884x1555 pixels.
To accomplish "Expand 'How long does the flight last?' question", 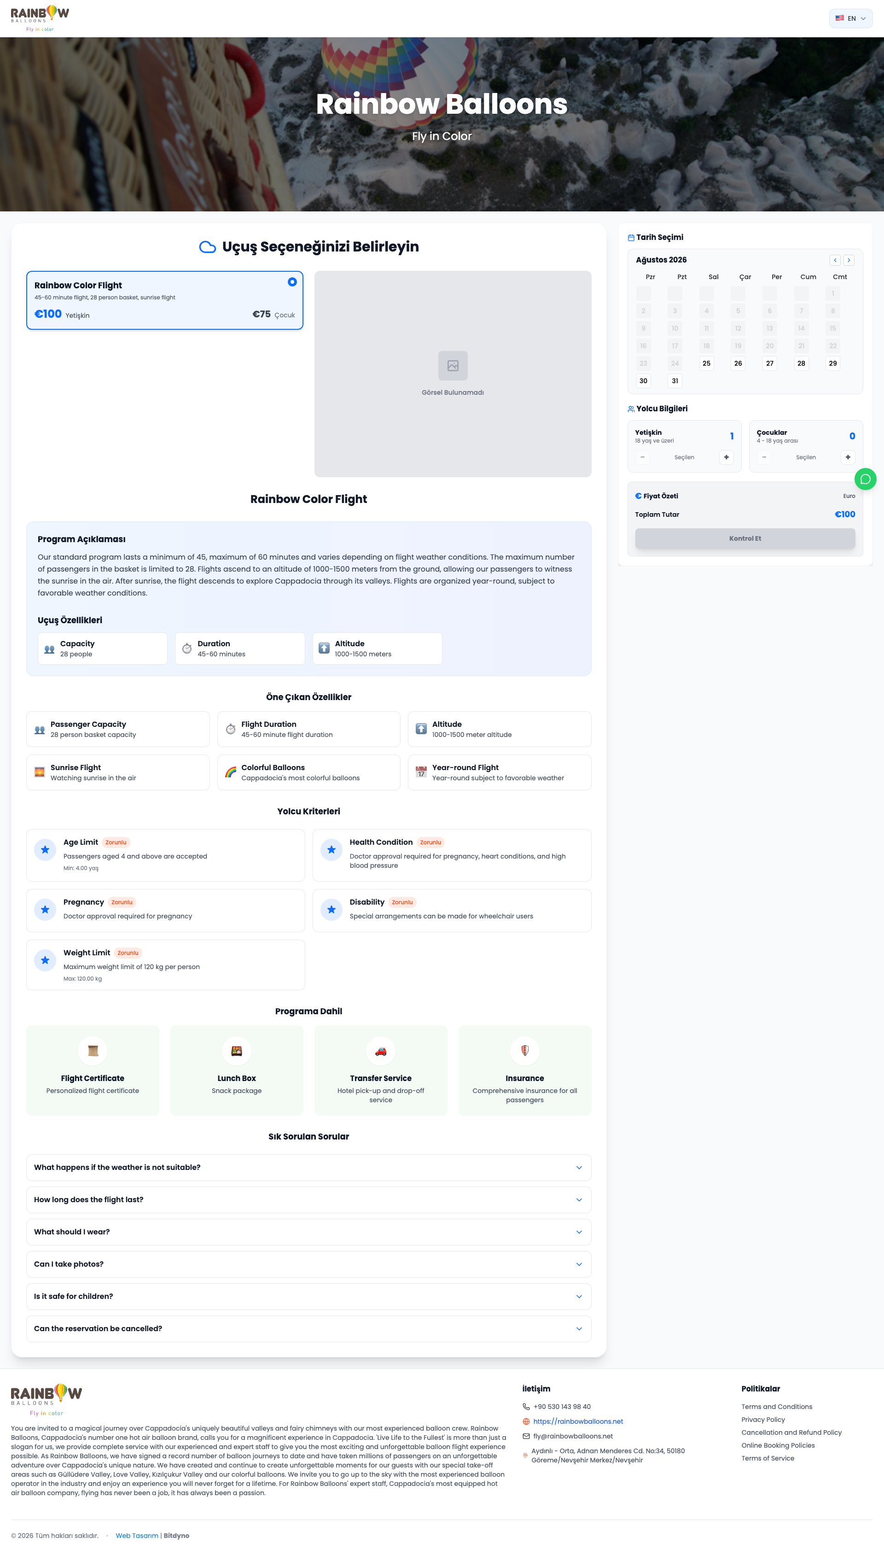I will click(308, 1200).
